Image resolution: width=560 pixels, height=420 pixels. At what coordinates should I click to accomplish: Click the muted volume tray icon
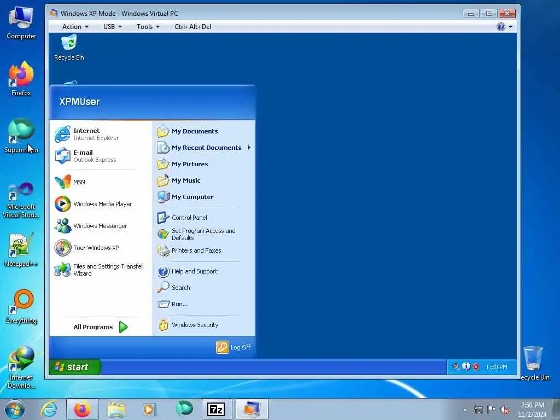[x=505, y=410]
